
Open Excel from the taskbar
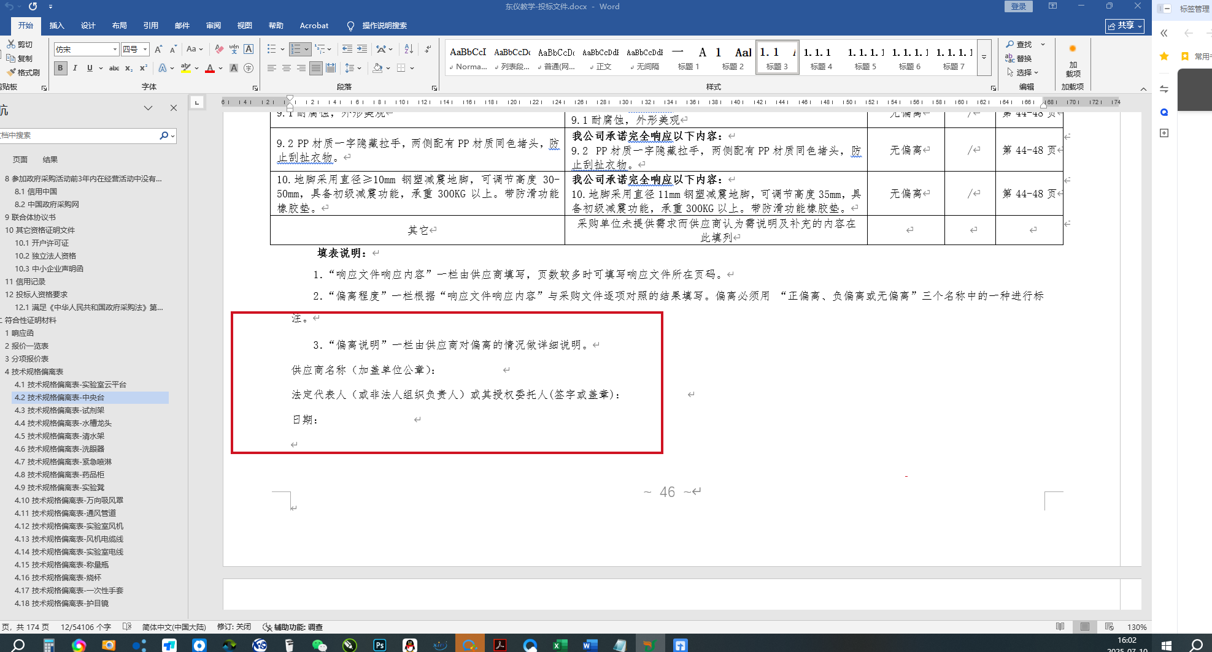coord(560,645)
